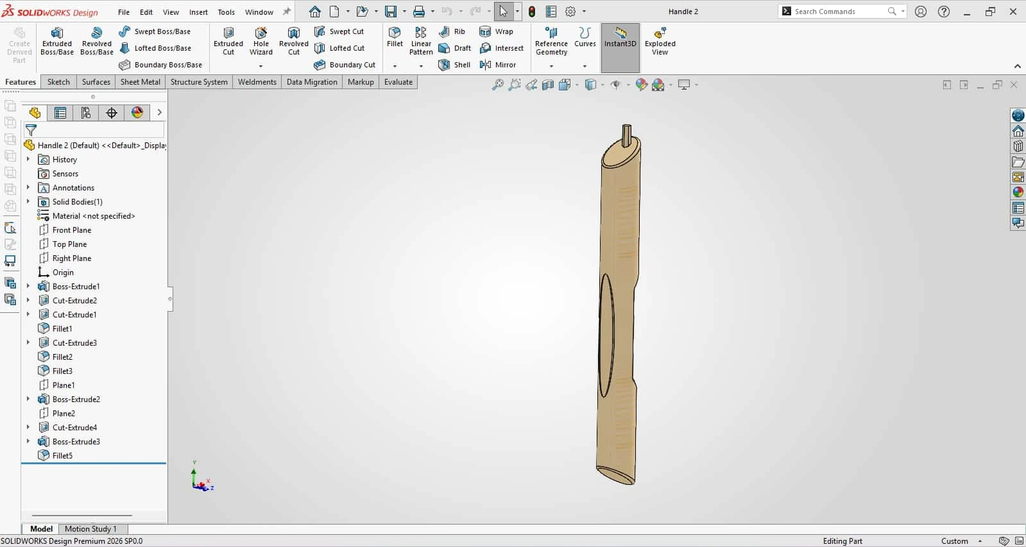Select the Wrap feature

(496, 31)
